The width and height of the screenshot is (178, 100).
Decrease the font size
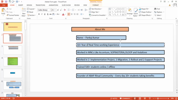pyautogui.click(x=61, y=10)
